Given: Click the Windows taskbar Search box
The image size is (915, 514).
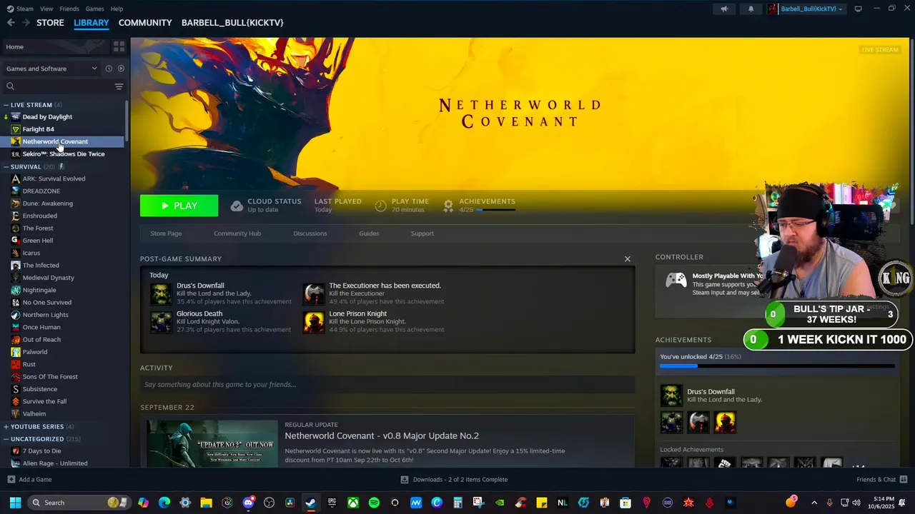Looking at the screenshot, I should [79, 503].
